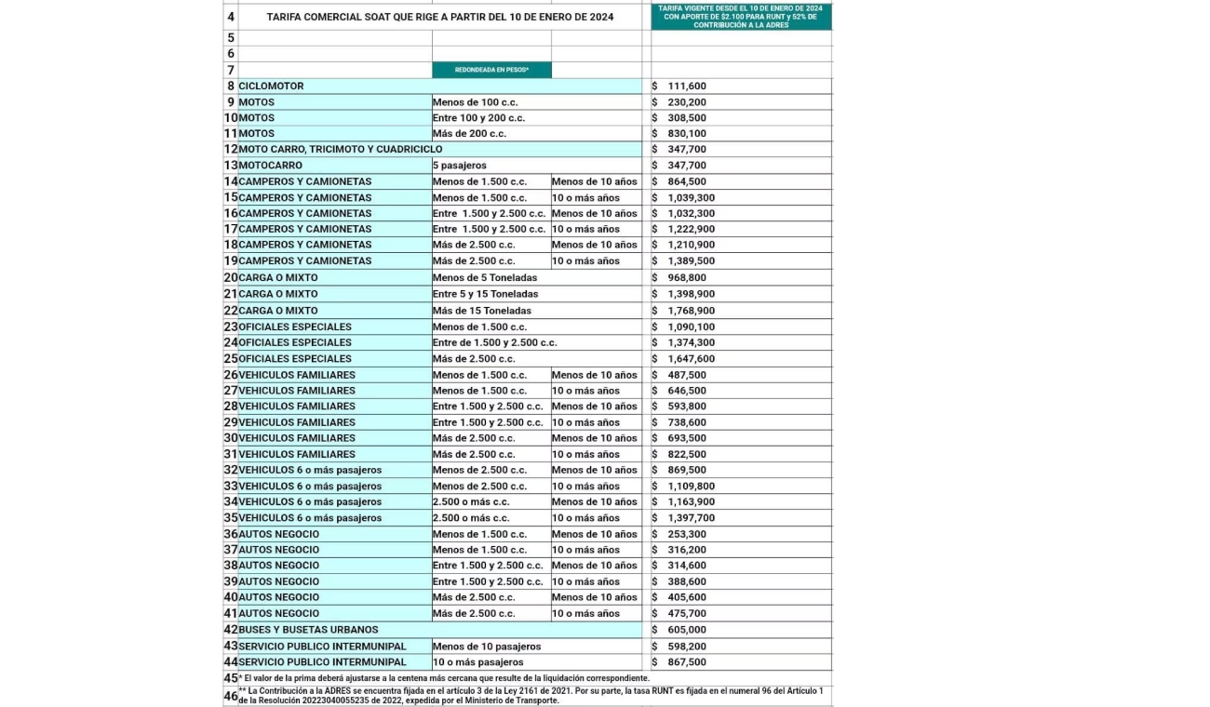Select row header number 20

[230, 277]
